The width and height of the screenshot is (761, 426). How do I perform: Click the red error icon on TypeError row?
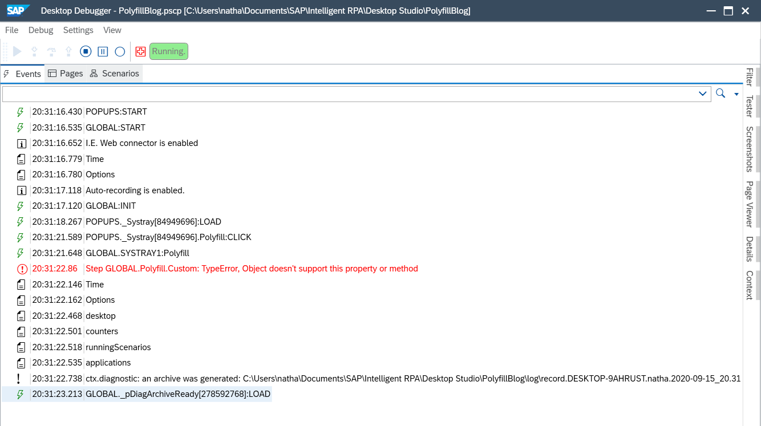click(x=22, y=269)
